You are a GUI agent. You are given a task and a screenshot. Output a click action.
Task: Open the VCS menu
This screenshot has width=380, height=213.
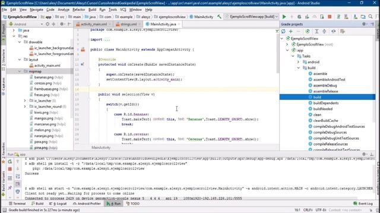[x=123, y=9]
